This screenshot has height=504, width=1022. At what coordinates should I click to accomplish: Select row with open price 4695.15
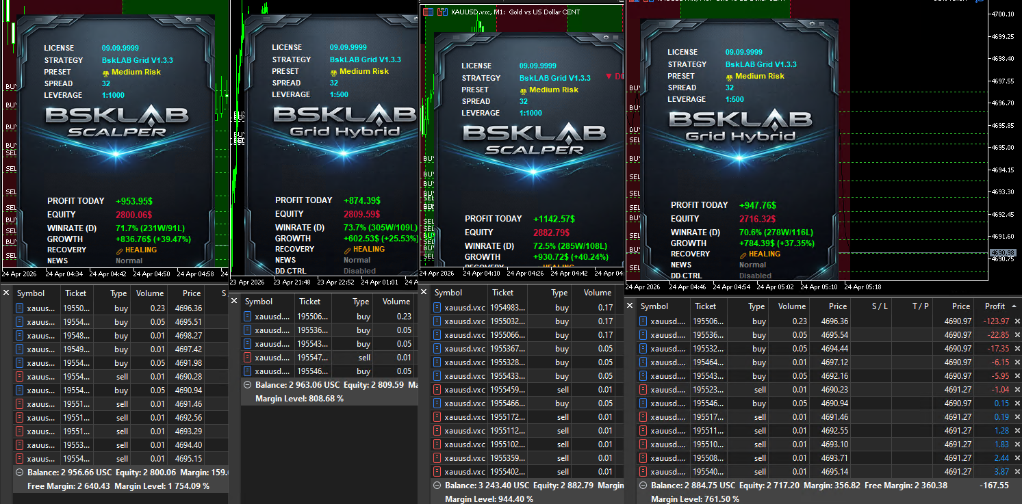(x=120, y=459)
